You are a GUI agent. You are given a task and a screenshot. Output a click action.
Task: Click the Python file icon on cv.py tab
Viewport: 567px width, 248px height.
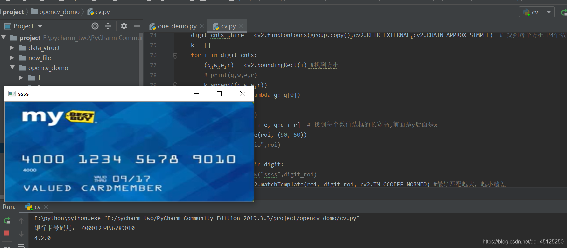[216, 26]
